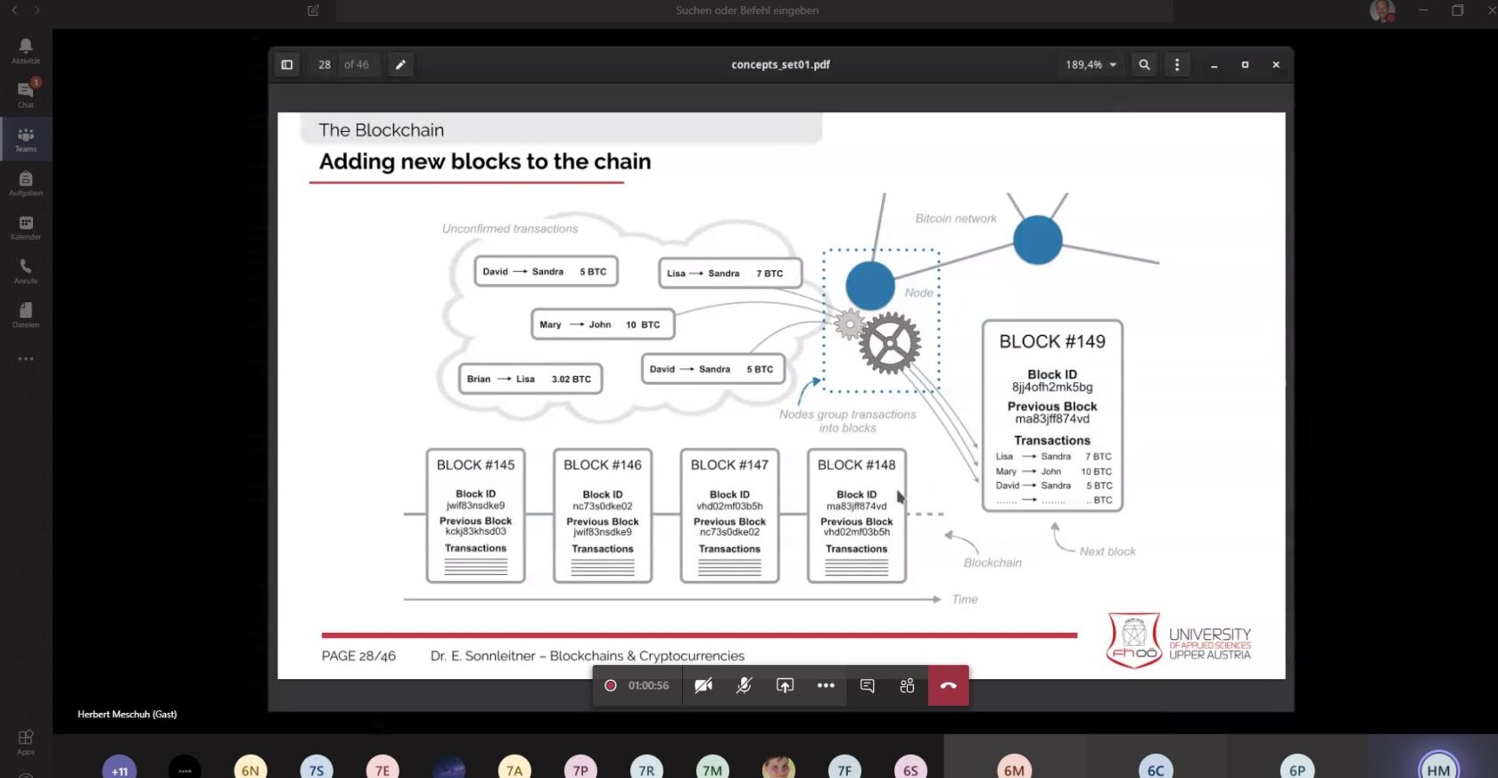1498x778 pixels.
Task: Open PDF search magnifier
Action: pos(1144,64)
